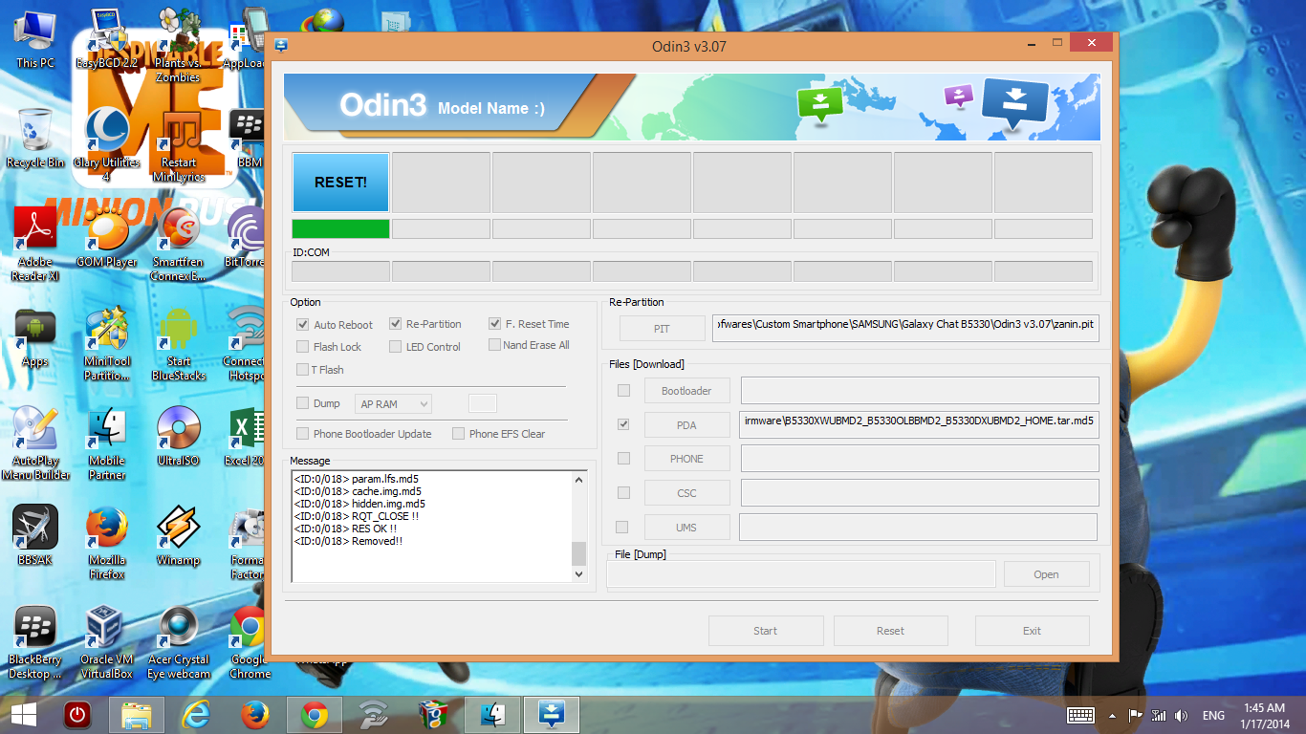Open the AP RAM dropdown
This screenshot has height=734, width=1306.
point(393,404)
